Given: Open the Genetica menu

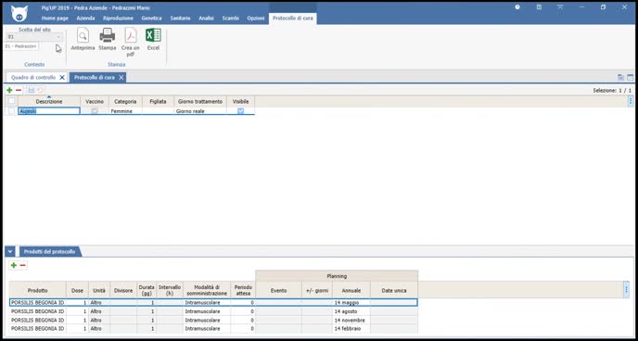Looking at the screenshot, I should click(x=151, y=19).
